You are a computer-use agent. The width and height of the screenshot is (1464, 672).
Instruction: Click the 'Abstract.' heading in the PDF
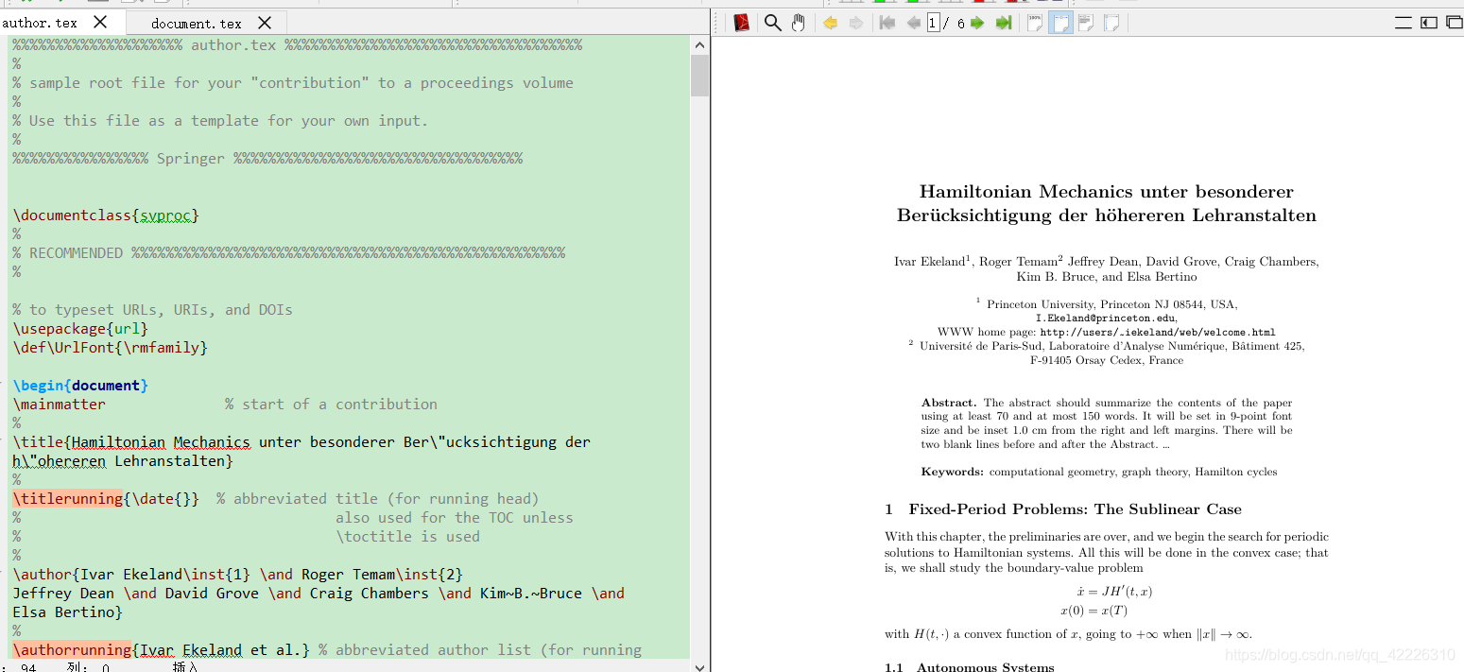(949, 403)
